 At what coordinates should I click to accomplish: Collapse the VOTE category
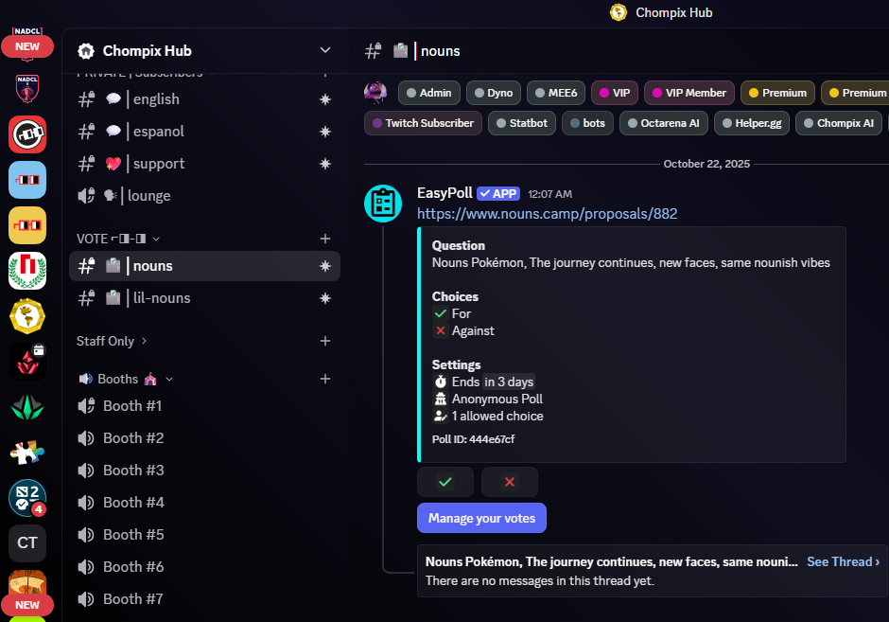[117, 239]
